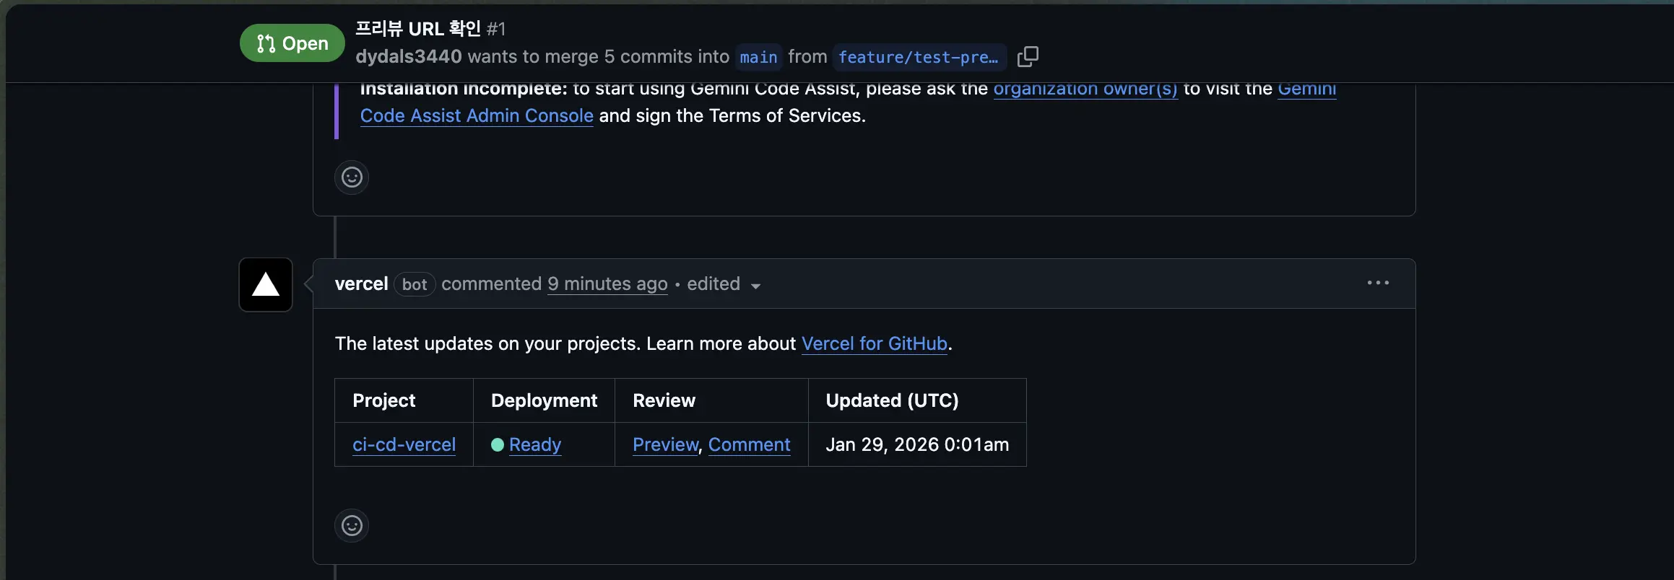Open the dydals3440 user profile
The height and width of the screenshot is (580, 1674).
click(x=408, y=57)
